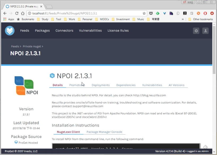Click the nung profile button in title bar
Viewport: 217px width, 155px height.
pyautogui.click(x=188, y=2)
